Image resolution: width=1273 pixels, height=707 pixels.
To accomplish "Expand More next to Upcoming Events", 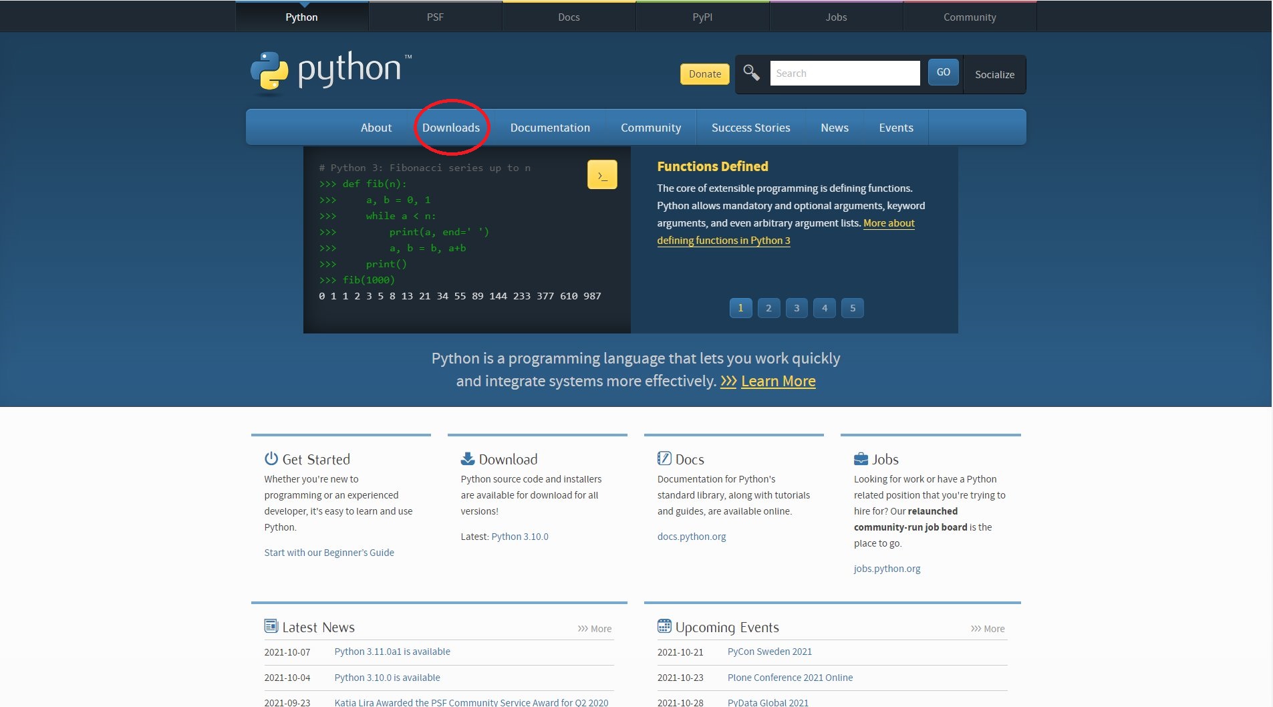I will pyautogui.click(x=994, y=628).
